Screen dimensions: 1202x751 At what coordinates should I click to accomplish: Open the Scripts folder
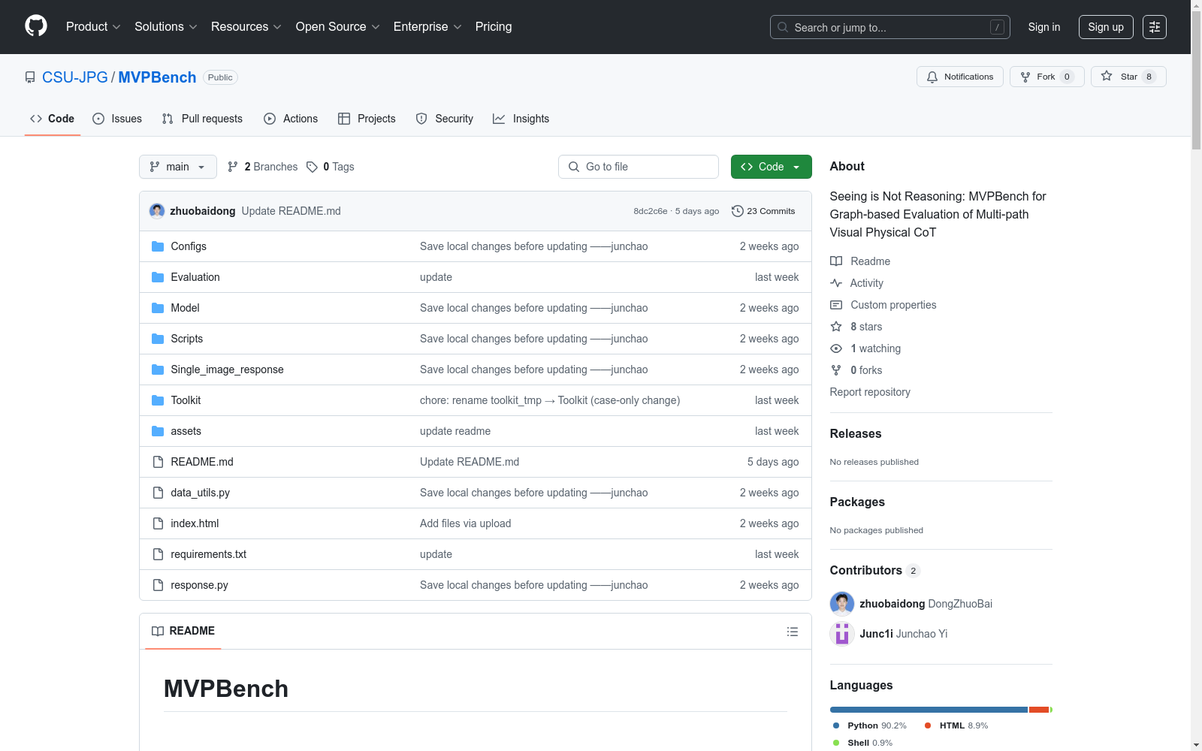click(186, 339)
